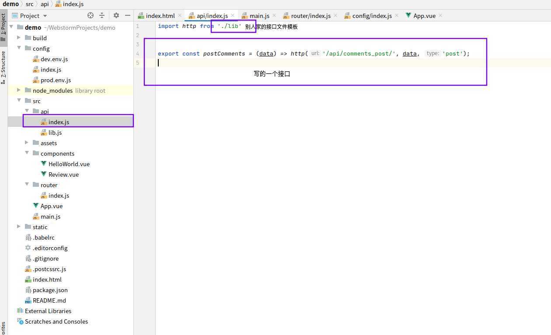The image size is (551, 335).
Task: Close the App.vue tab
Action: point(440,16)
